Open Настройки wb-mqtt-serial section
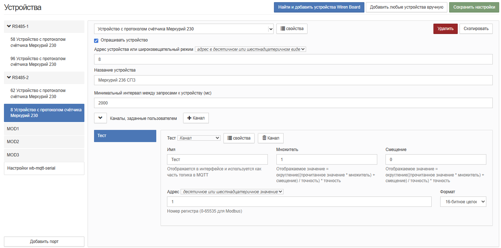Screen dimensions: 501x248 (x=44, y=168)
